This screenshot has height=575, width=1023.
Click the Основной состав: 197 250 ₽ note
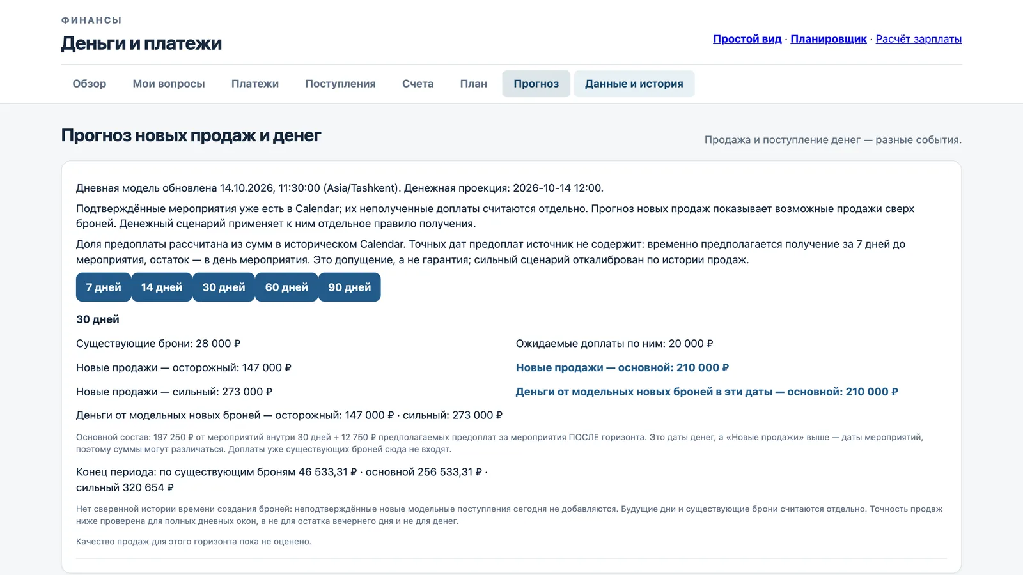(x=499, y=443)
